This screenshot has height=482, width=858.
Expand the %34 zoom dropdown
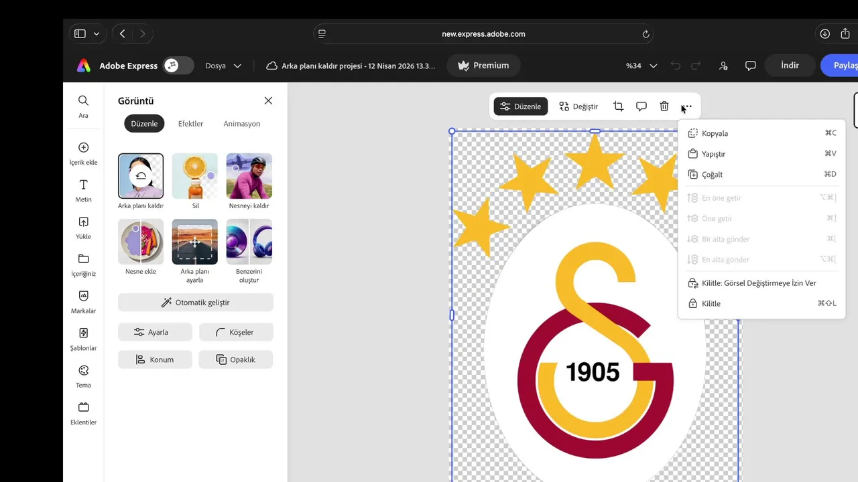click(x=641, y=66)
